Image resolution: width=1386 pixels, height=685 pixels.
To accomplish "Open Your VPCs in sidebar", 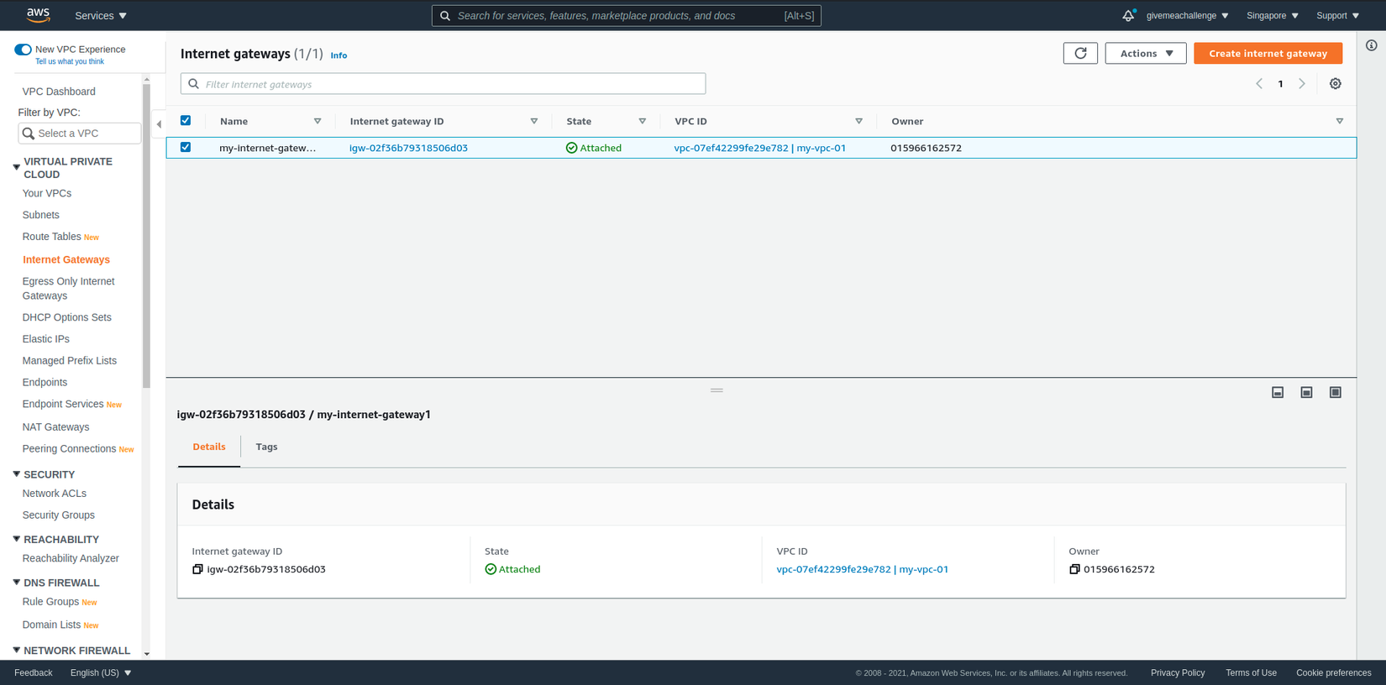I will click(47, 193).
